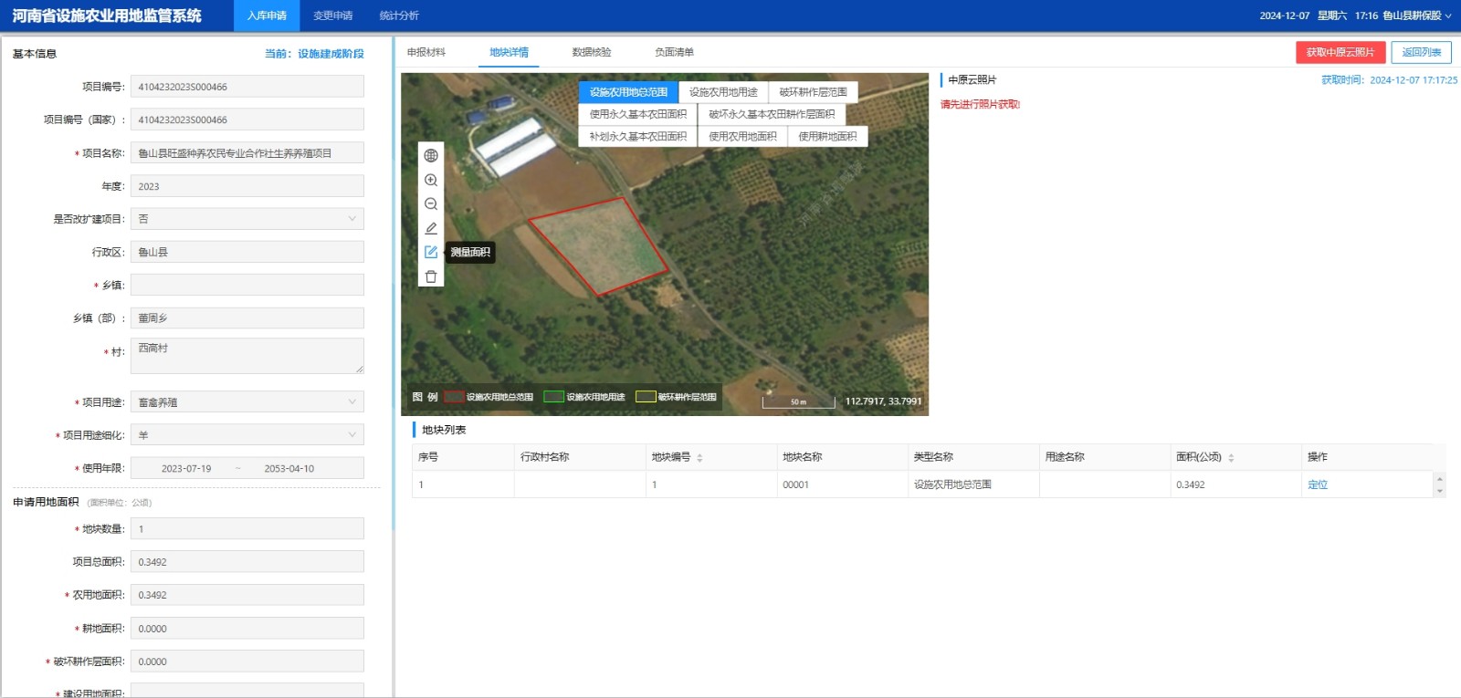
Task: Zoom in on the map
Action: tap(431, 181)
